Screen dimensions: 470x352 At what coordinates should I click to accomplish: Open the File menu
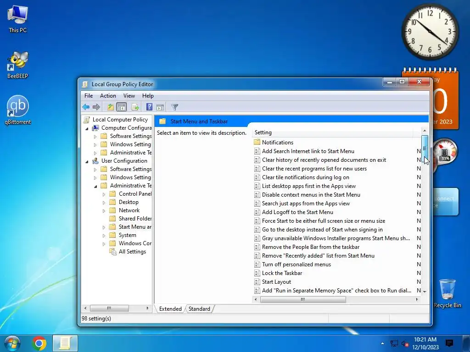pos(89,96)
